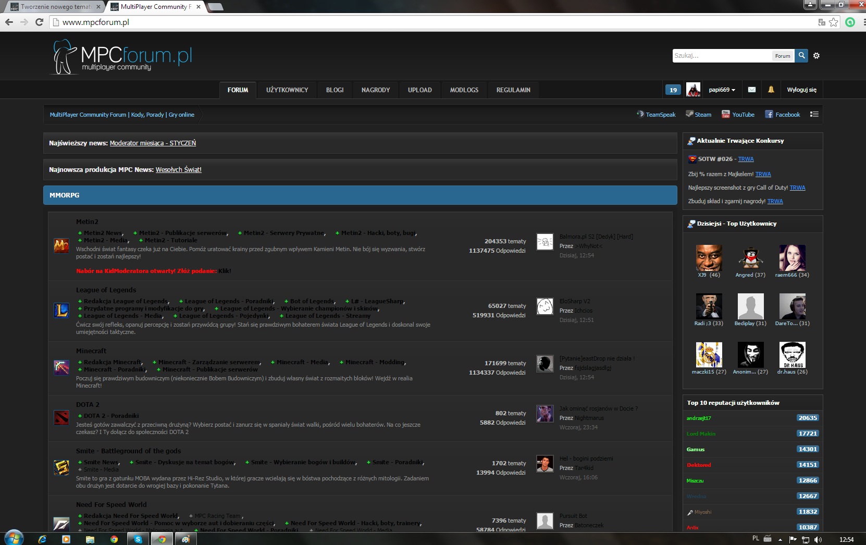Viewport: 866px width, 545px height.
Task: Open Minecraft - Modding subforum
Action: coord(375,362)
